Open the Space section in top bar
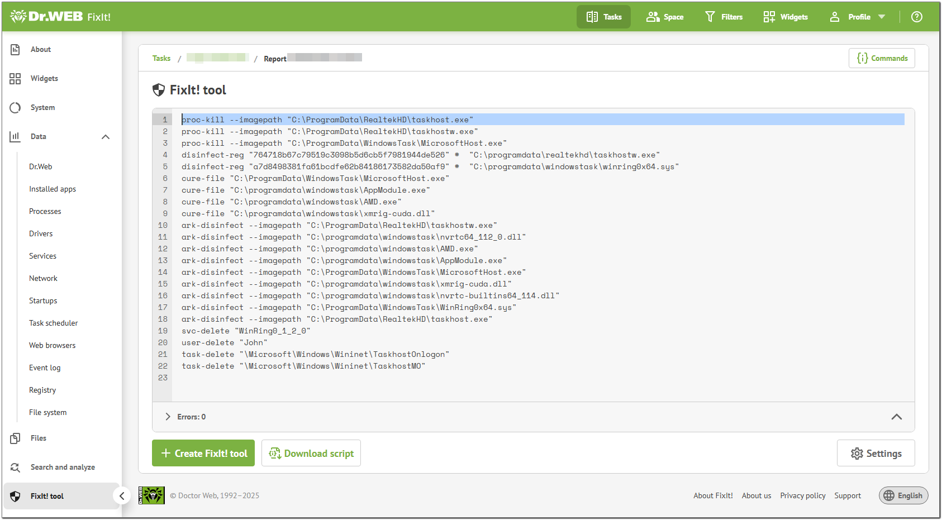942x520 pixels. [665, 17]
